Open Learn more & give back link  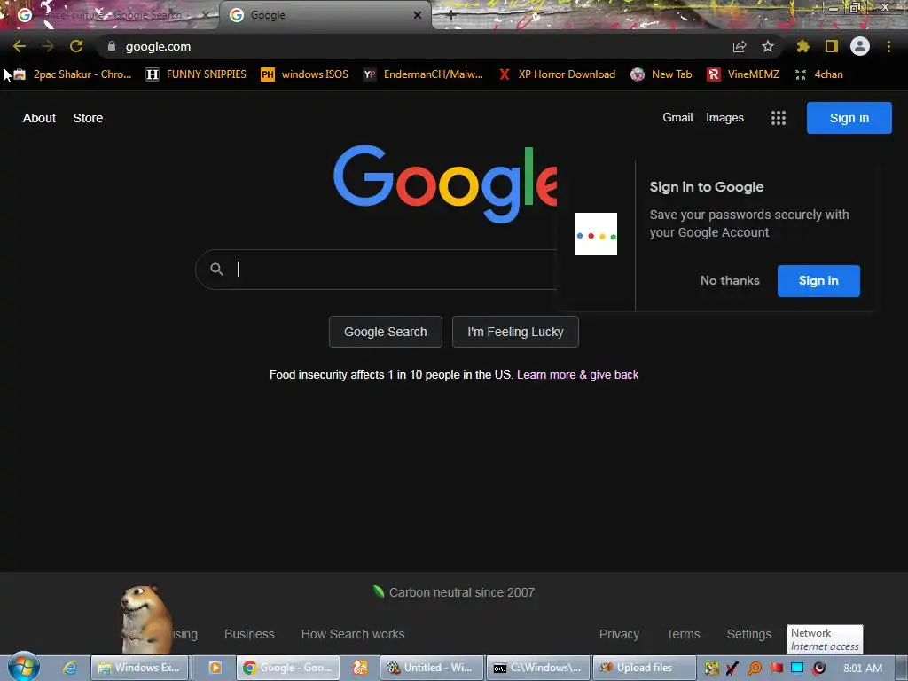[577, 375]
